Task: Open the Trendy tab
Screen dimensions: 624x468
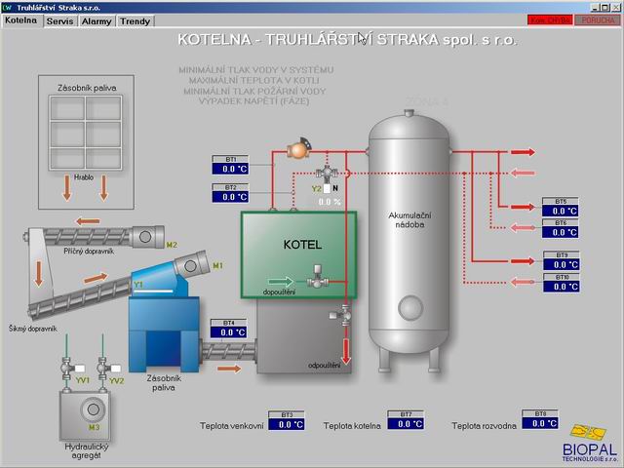Action: pyautogui.click(x=136, y=20)
